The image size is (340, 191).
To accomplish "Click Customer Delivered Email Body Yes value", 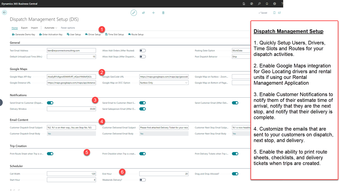I will pyautogui.click(x=164, y=134).
